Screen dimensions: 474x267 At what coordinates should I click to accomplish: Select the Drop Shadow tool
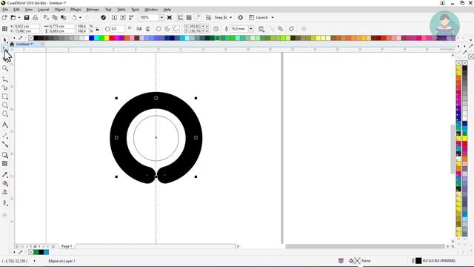(5, 155)
